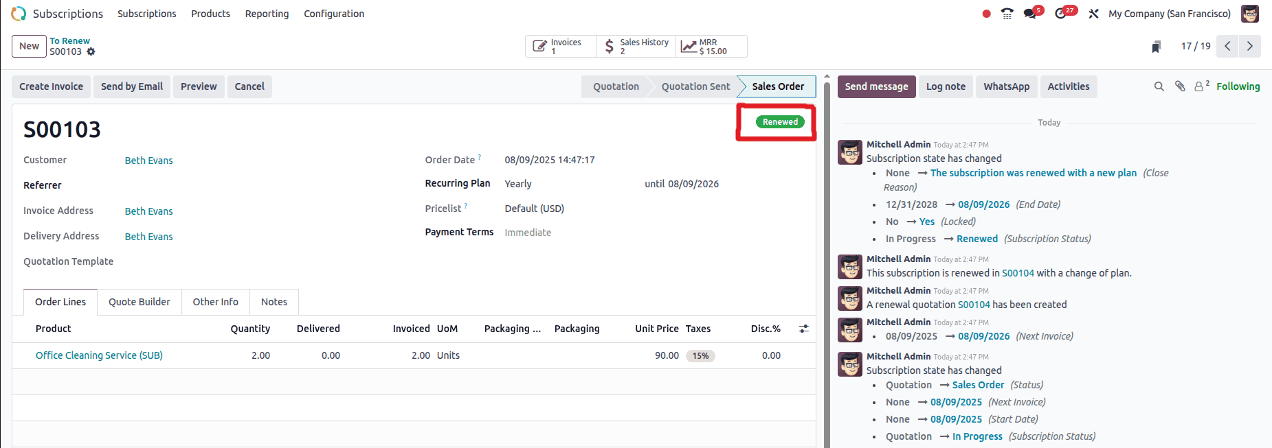This screenshot has height=448, width=1272.
Task: Open the Subscriptions menu
Action: (x=147, y=14)
